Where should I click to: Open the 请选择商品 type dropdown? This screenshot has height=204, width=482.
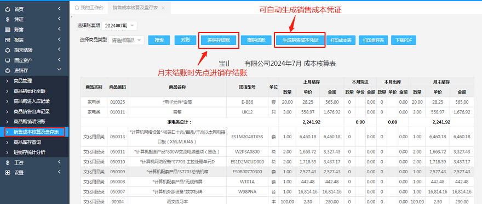coord(127,41)
